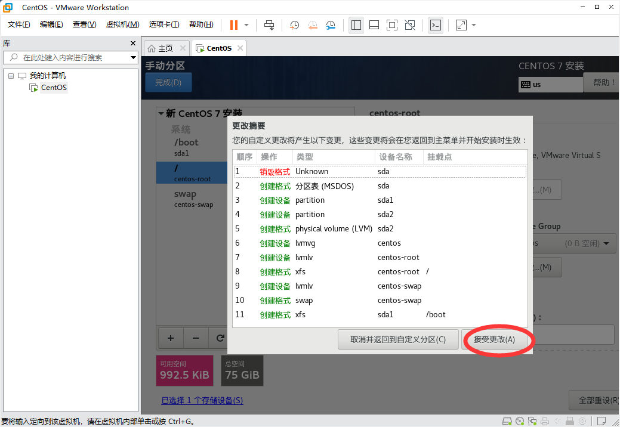Click the revert to snapshot icon
This screenshot has width=620, height=427.
pos(312,25)
